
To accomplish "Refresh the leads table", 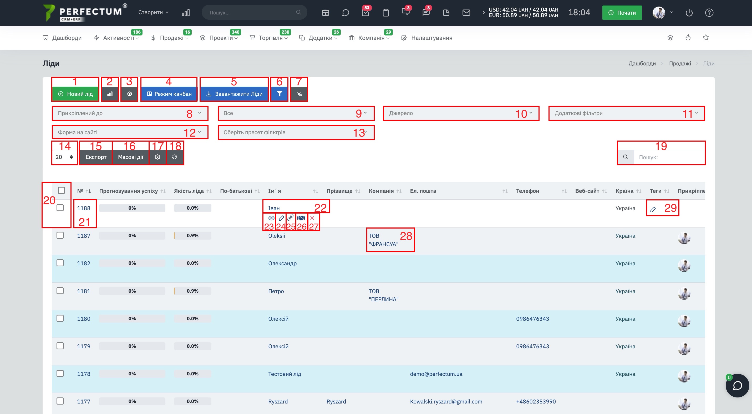I will pos(175,157).
